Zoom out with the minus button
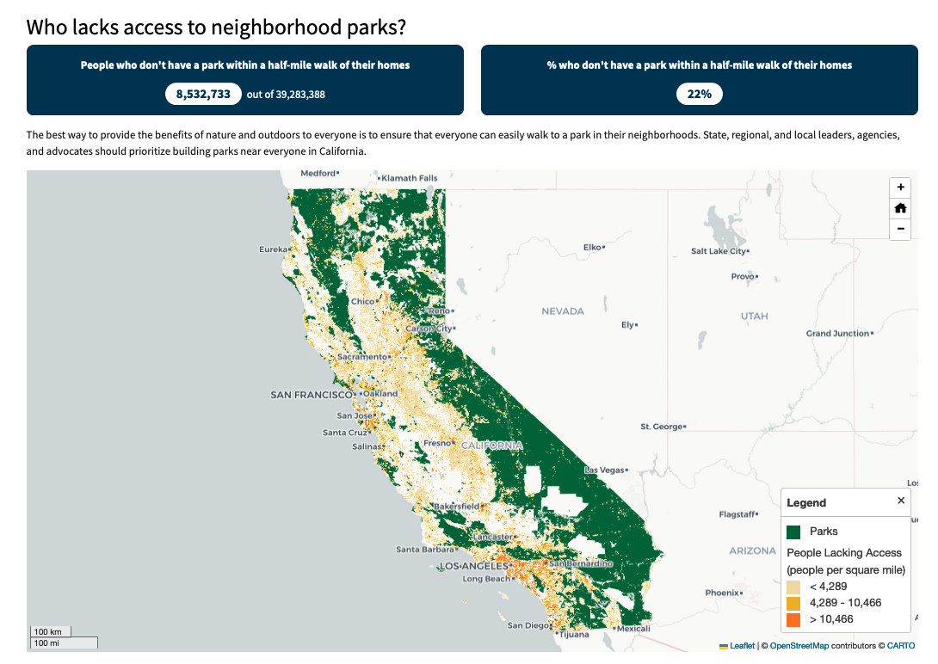The height and width of the screenshot is (664, 938). (900, 229)
